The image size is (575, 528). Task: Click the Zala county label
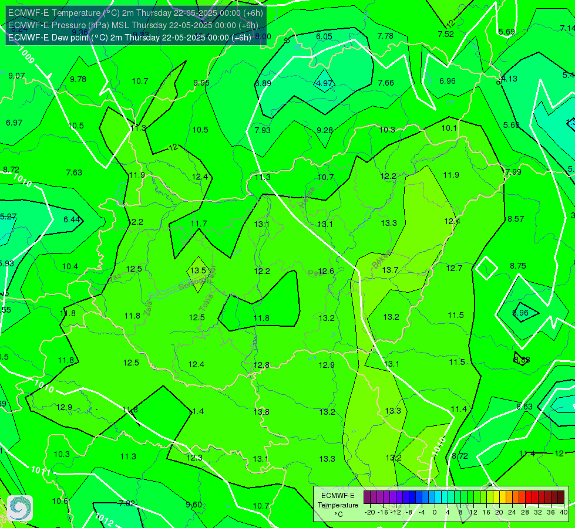click(148, 309)
